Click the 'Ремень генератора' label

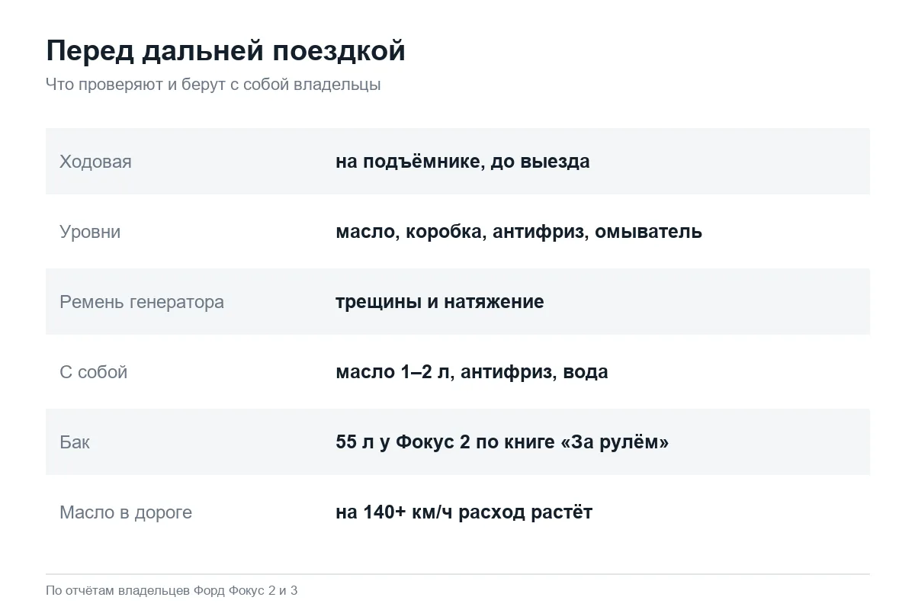point(142,302)
